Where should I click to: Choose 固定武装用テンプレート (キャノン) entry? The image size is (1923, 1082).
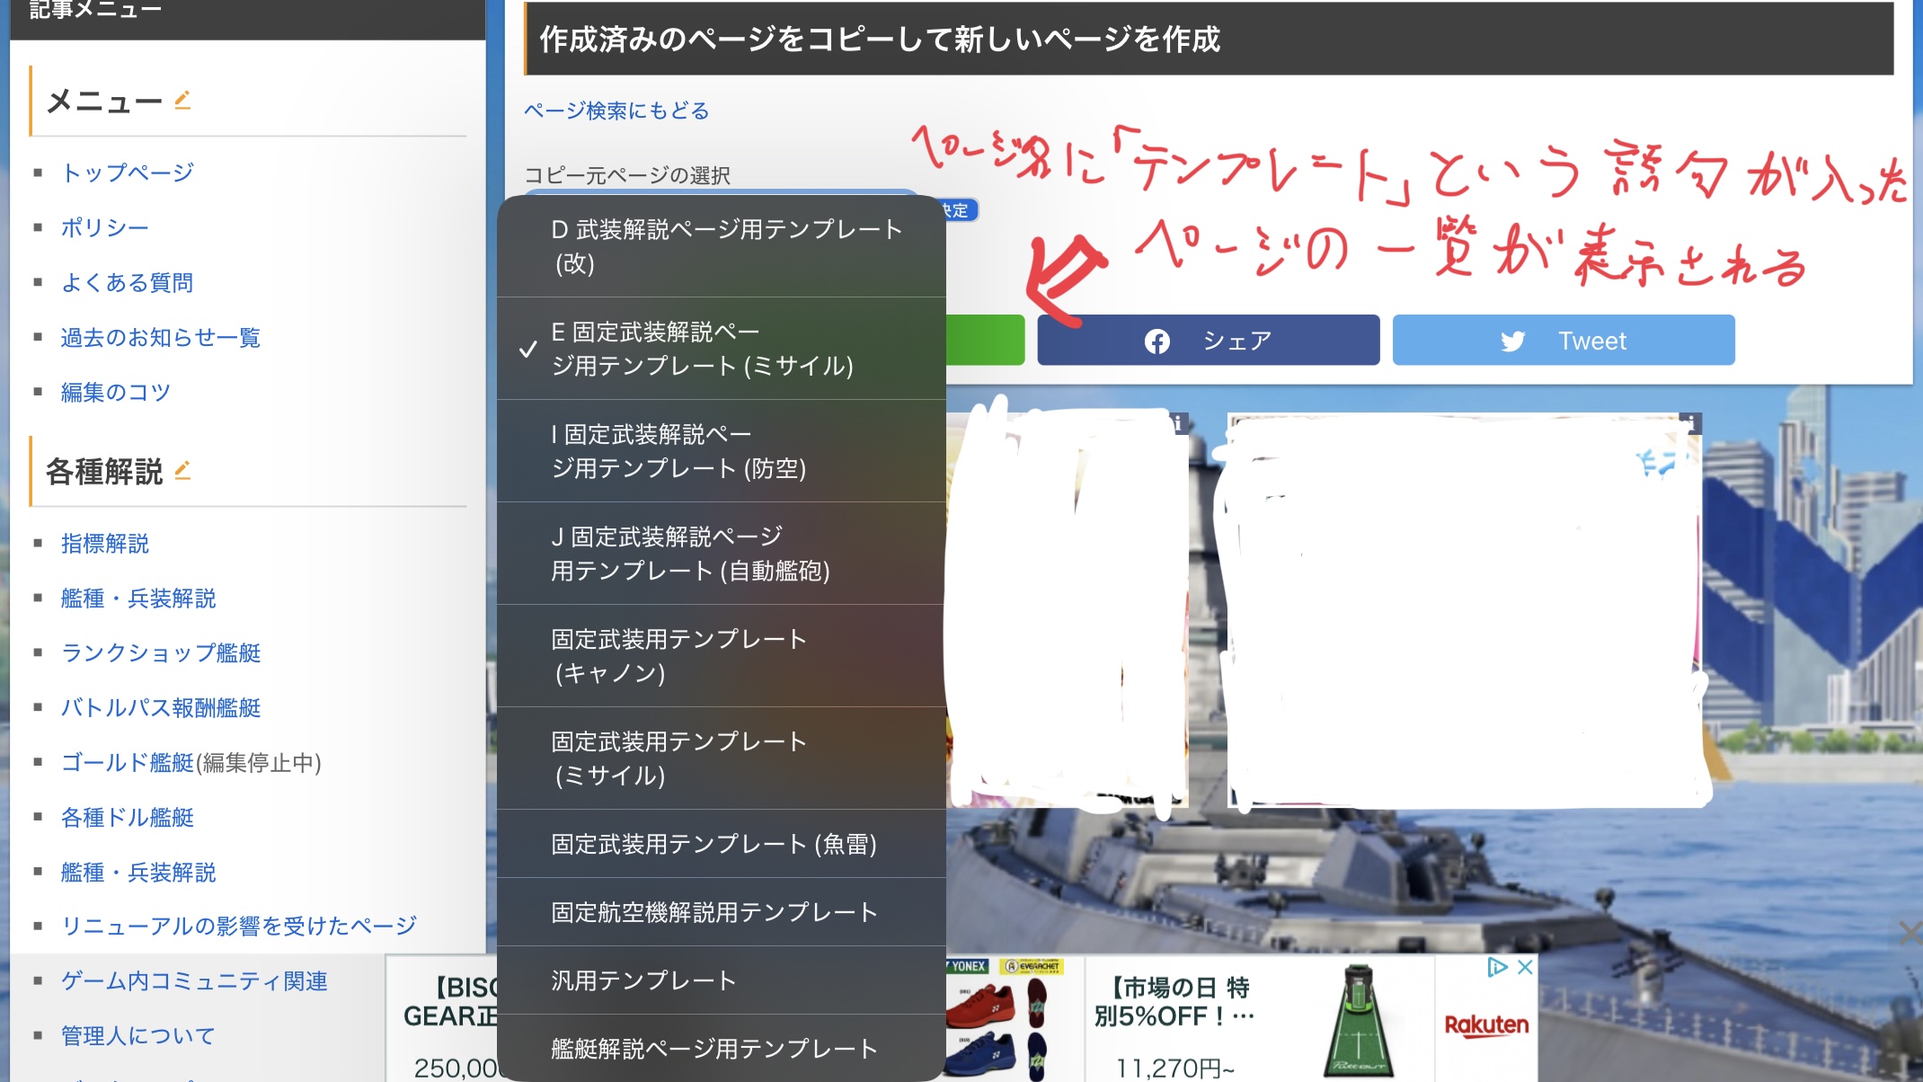(x=678, y=656)
